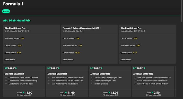Image resolution: width=183 pixels, height=99 pixels.
Task: Open the To Win Outright card title
Action: click(15, 28)
